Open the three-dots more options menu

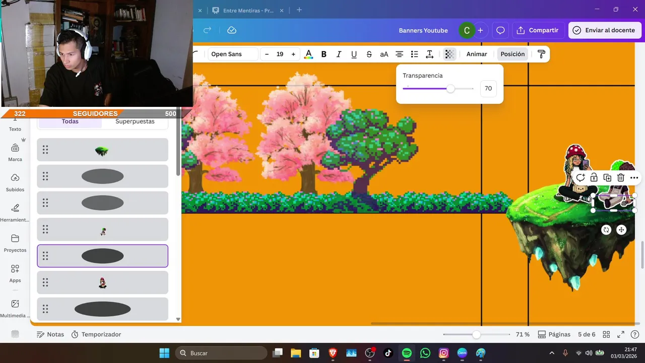click(634, 177)
